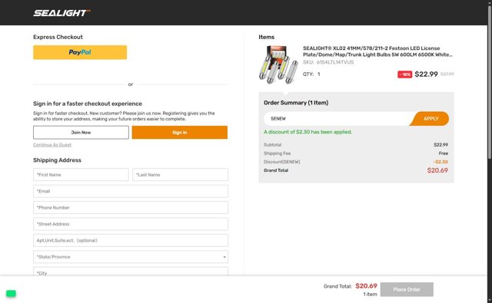Click into the Phone Number field
Image resolution: width=492 pixels, height=303 pixels.
click(x=131, y=208)
